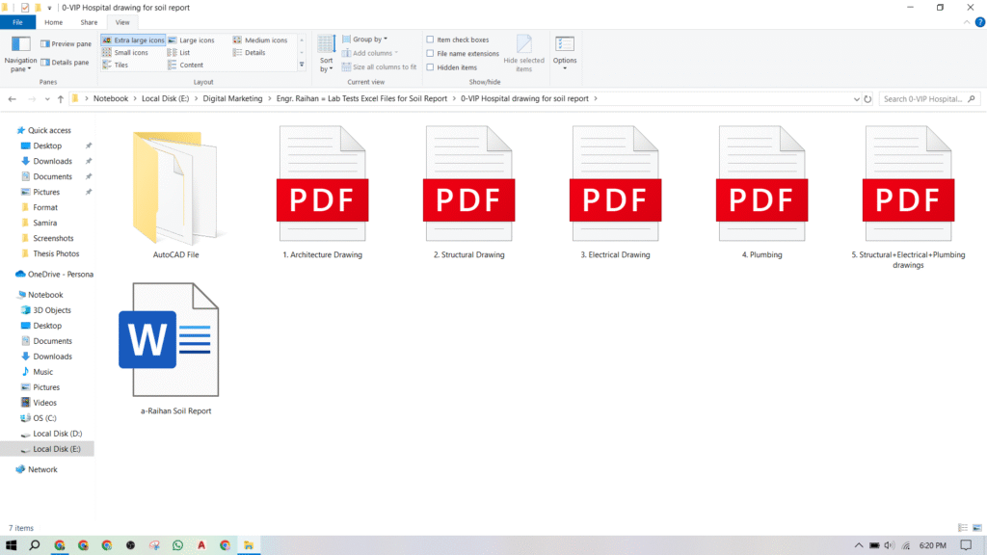Open WhatsApp from the taskbar
987x555 pixels.
click(177, 545)
